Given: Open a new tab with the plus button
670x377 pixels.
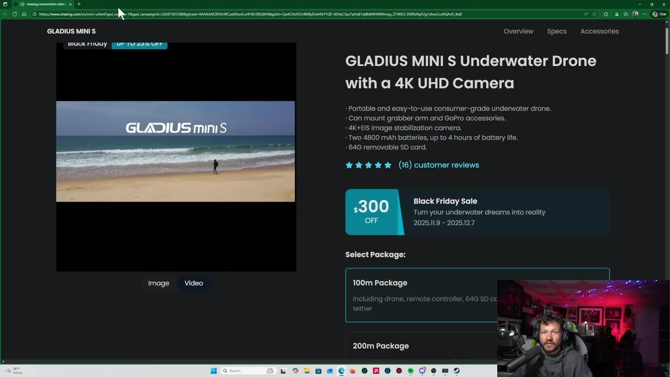Looking at the screenshot, I should click(x=79, y=4).
